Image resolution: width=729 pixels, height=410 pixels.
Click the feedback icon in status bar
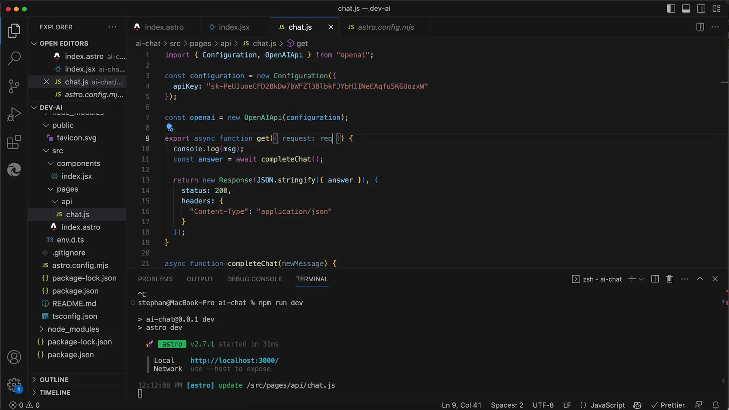pyautogui.click(x=698, y=405)
